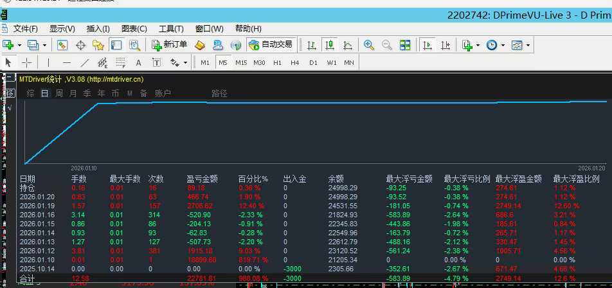Select the equidistant channel tool
Viewport: 612px width, 288px height.
point(103,62)
